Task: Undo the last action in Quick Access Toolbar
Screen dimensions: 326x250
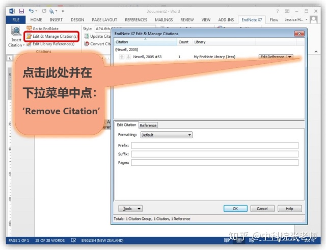Action: point(31,11)
